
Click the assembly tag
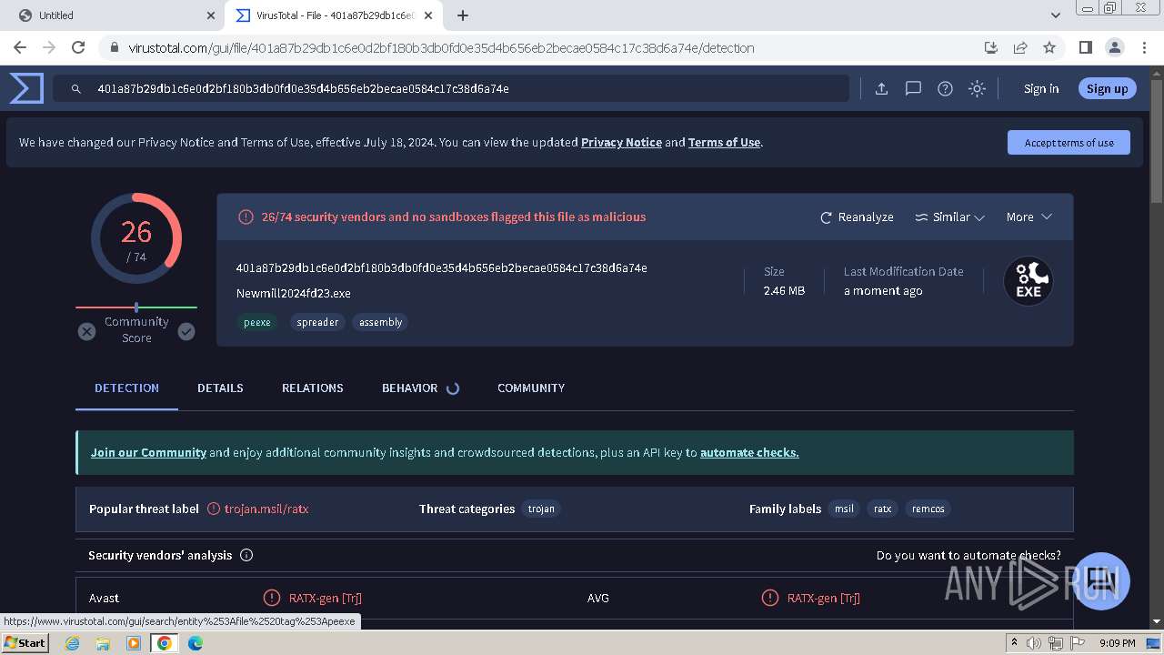(x=380, y=322)
